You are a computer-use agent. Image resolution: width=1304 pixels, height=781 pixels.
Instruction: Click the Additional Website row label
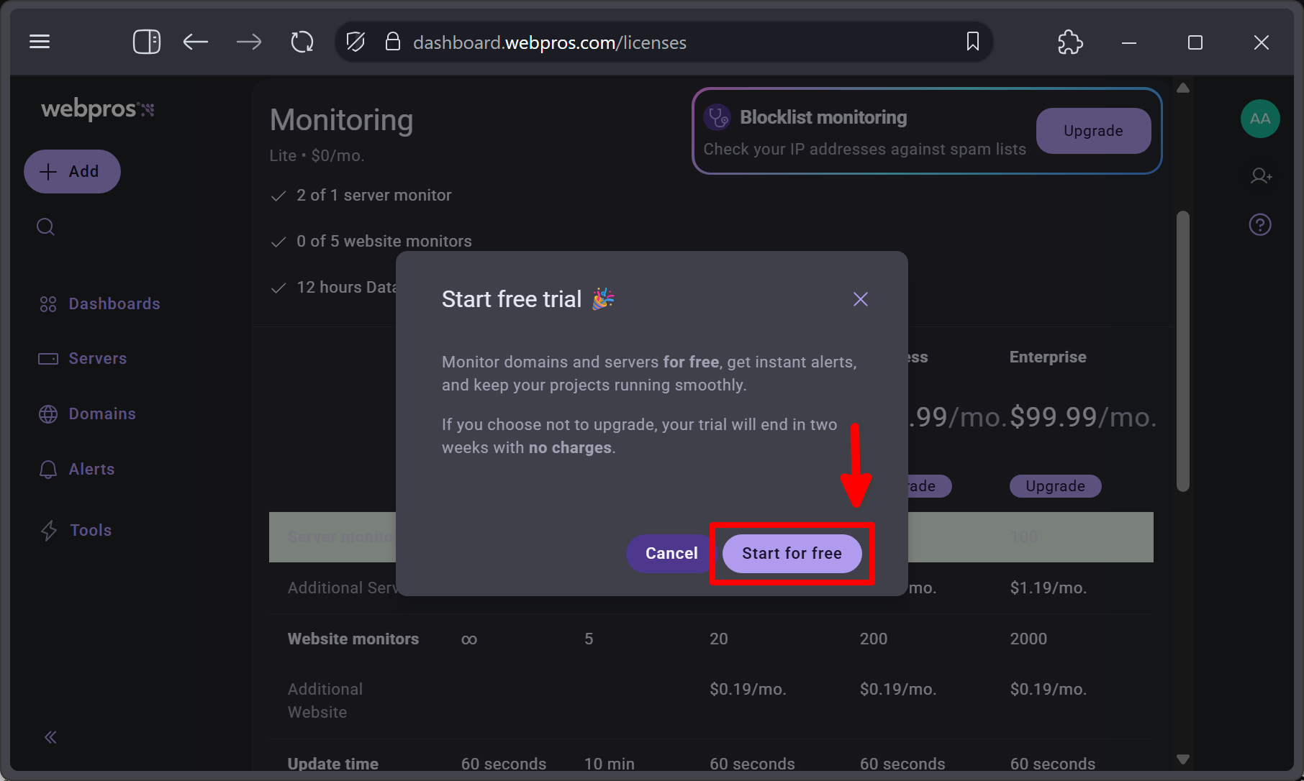click(325, 700)
